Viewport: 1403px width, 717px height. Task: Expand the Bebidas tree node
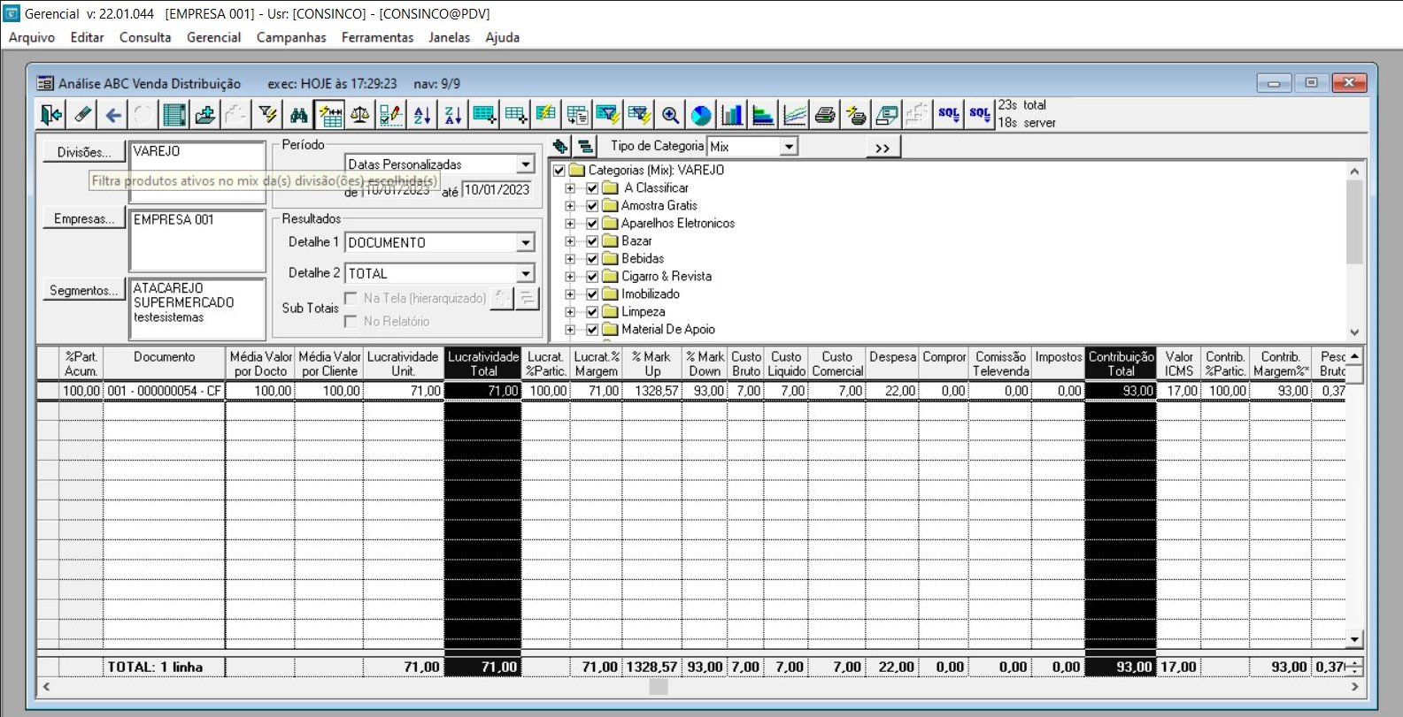[570, 259]
